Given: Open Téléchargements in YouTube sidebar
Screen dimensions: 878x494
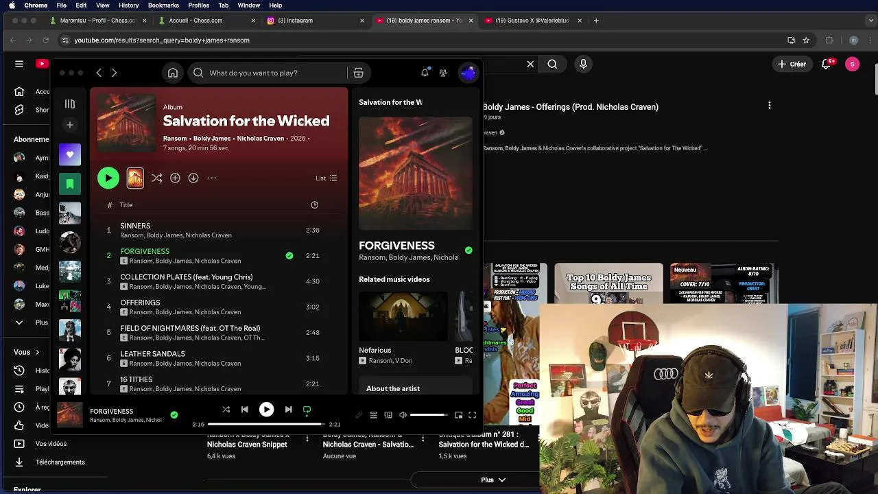Looking at the screenshot, I should click(x=49, y=462).
